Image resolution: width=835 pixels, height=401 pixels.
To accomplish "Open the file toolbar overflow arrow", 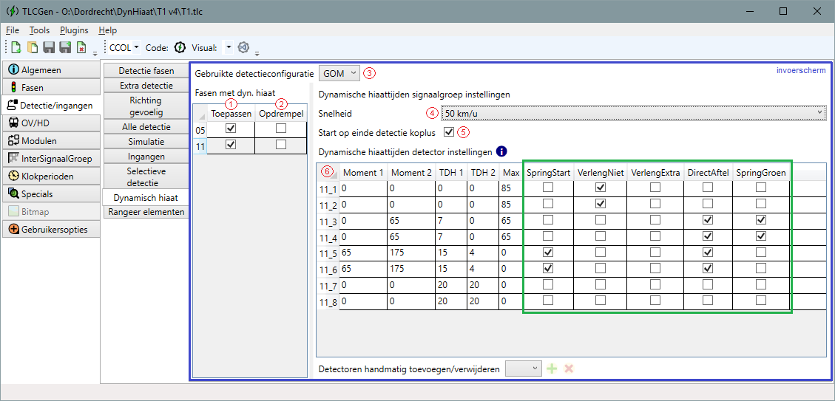I will pyautogui.click(x=95, y=53).
